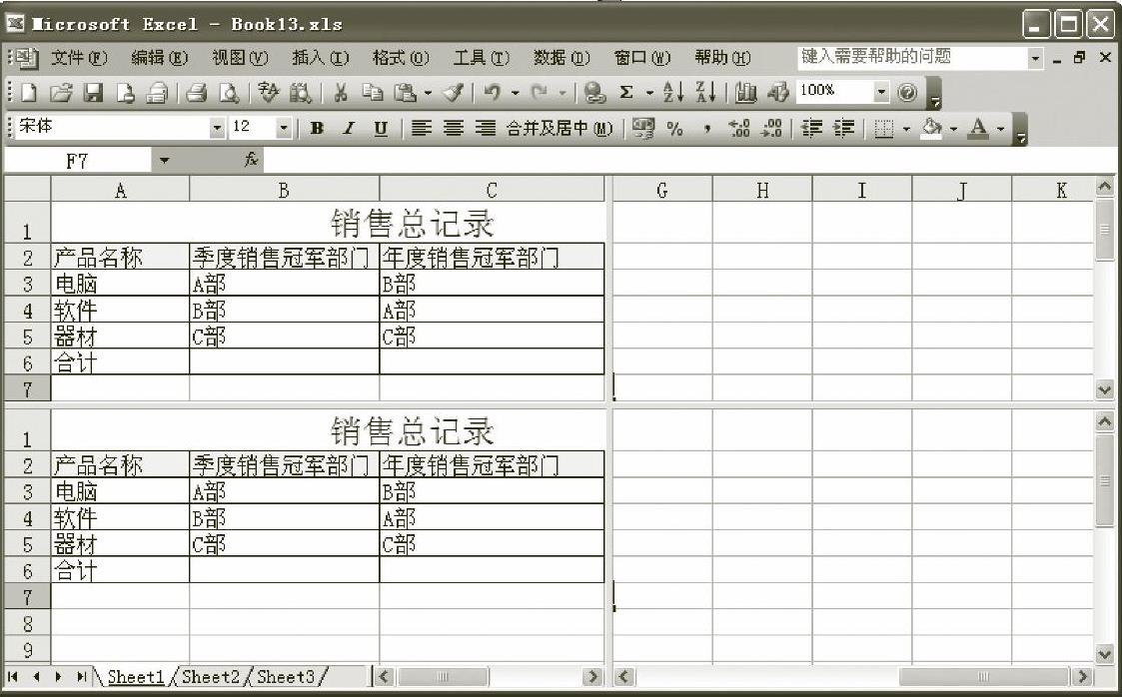Click the Copy icon

(372, 92)
